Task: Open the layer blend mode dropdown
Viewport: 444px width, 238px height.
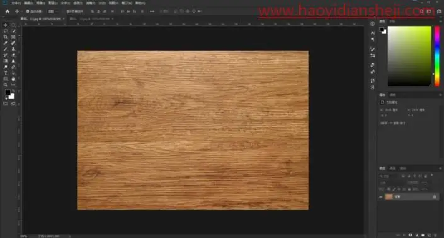Action: [391, 183]
